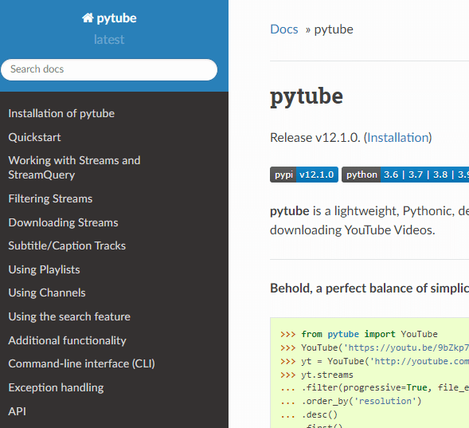Go to Exception handling page

[x=56, y=387]
